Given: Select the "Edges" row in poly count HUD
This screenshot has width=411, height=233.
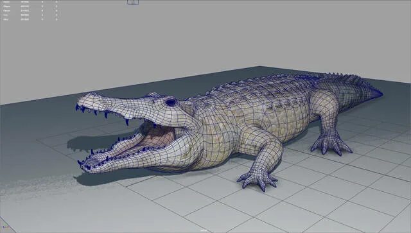Looking at the screenshot, I should click(30, 6).
